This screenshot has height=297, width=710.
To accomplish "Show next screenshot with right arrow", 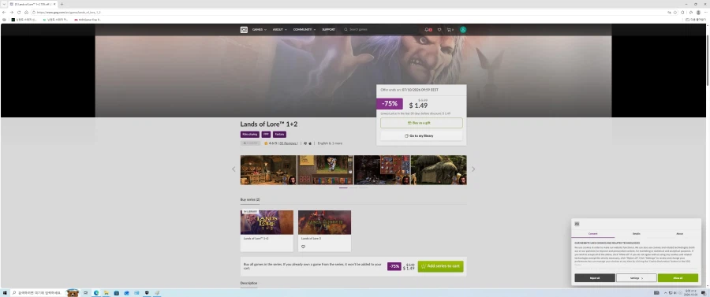I will pyautogui.click(x=473, y=169).
